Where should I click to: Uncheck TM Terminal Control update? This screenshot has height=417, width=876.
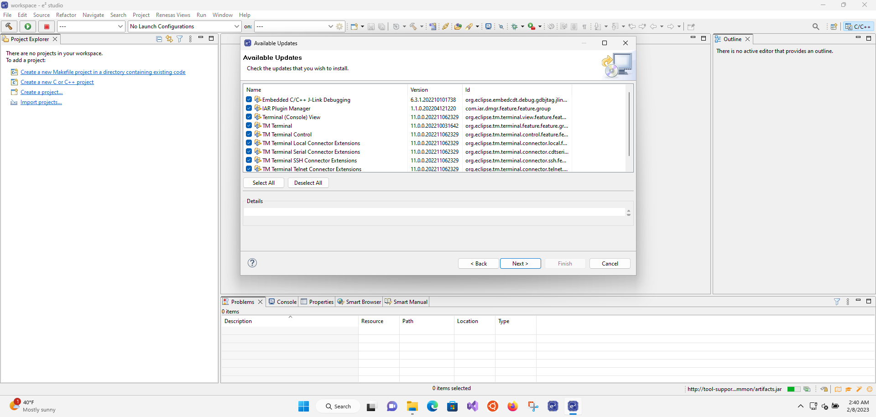[x=249, y=134]
